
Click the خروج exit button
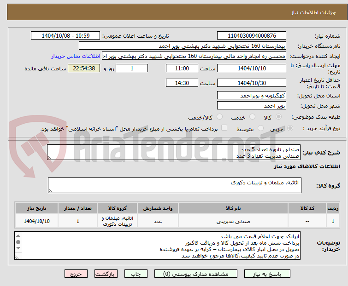point(76,274)
